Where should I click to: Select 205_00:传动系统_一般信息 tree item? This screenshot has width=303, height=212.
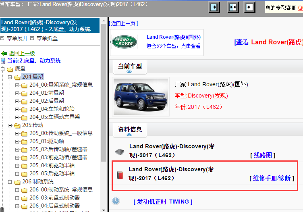[x=61, y=133]
